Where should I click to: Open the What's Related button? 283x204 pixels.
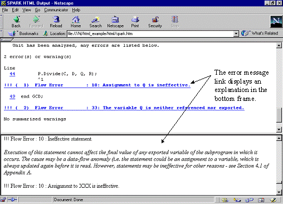pyautogui.click(x=260, y=33)
